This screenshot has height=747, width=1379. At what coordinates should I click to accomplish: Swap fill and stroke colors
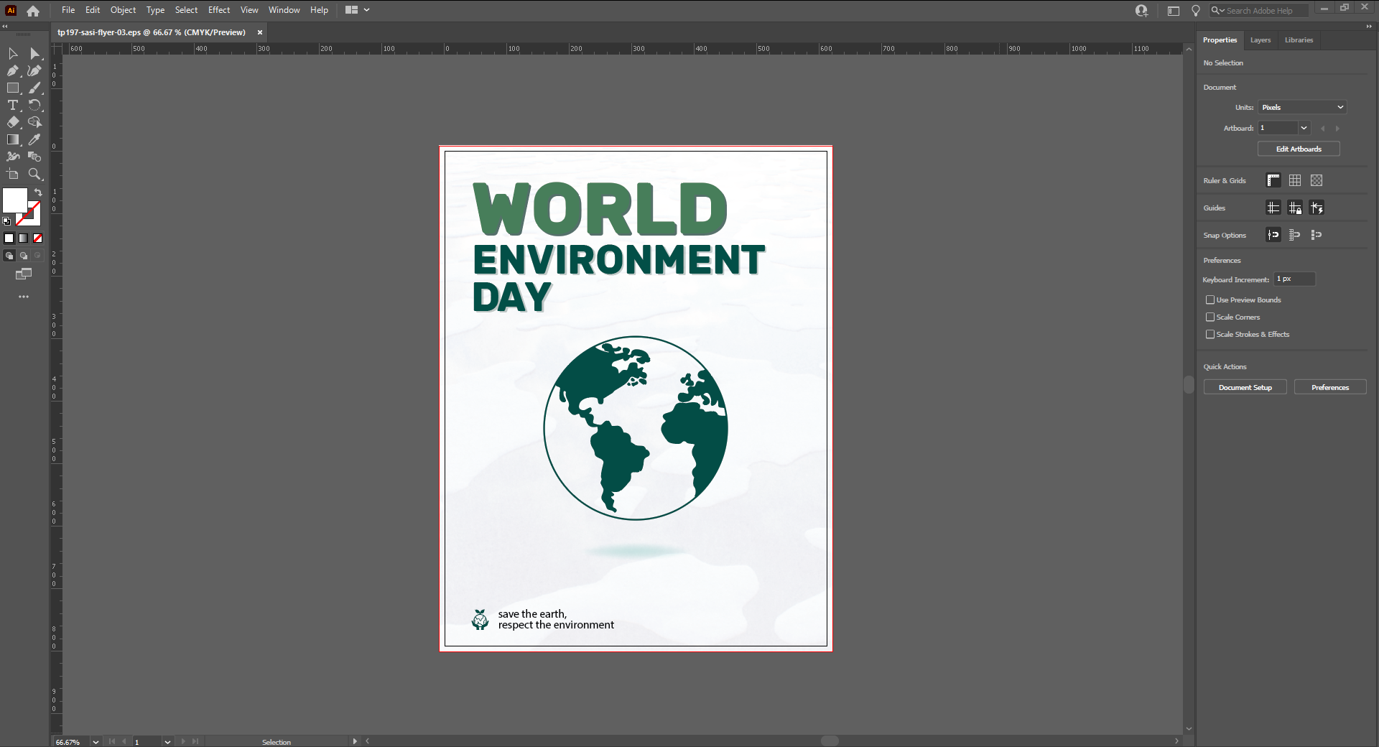[38, 192]
